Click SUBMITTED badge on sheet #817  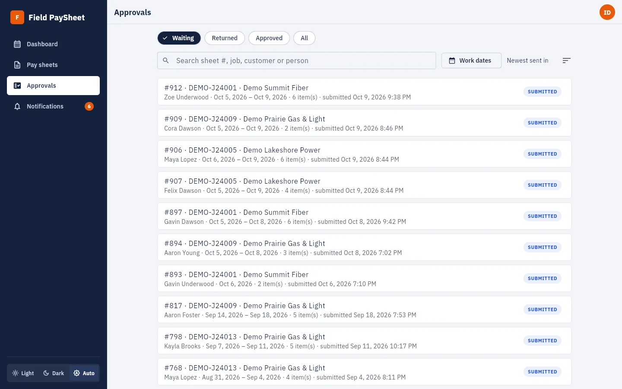[x=542, y=309]
